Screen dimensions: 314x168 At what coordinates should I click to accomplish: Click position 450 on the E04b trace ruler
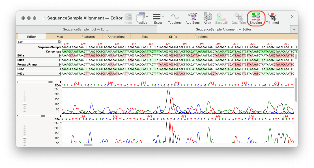pyautogui.click(x=184, y=116)
